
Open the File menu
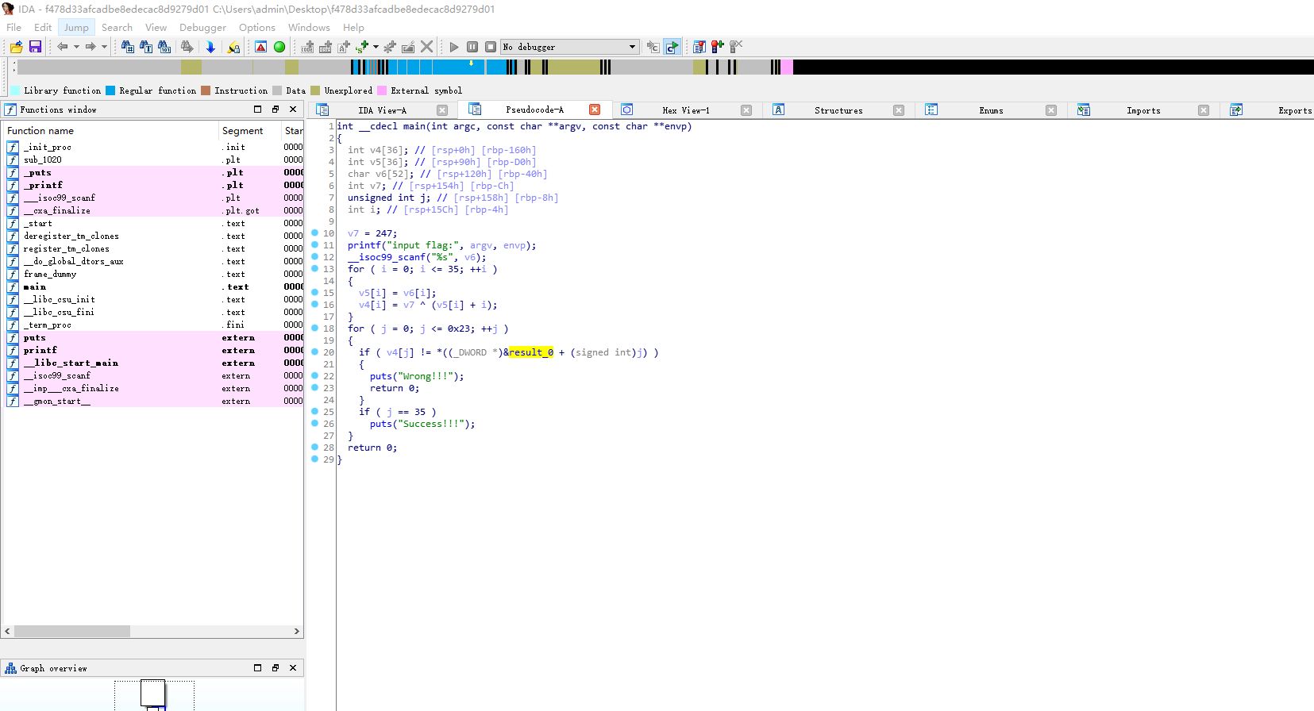coord(14,27)
